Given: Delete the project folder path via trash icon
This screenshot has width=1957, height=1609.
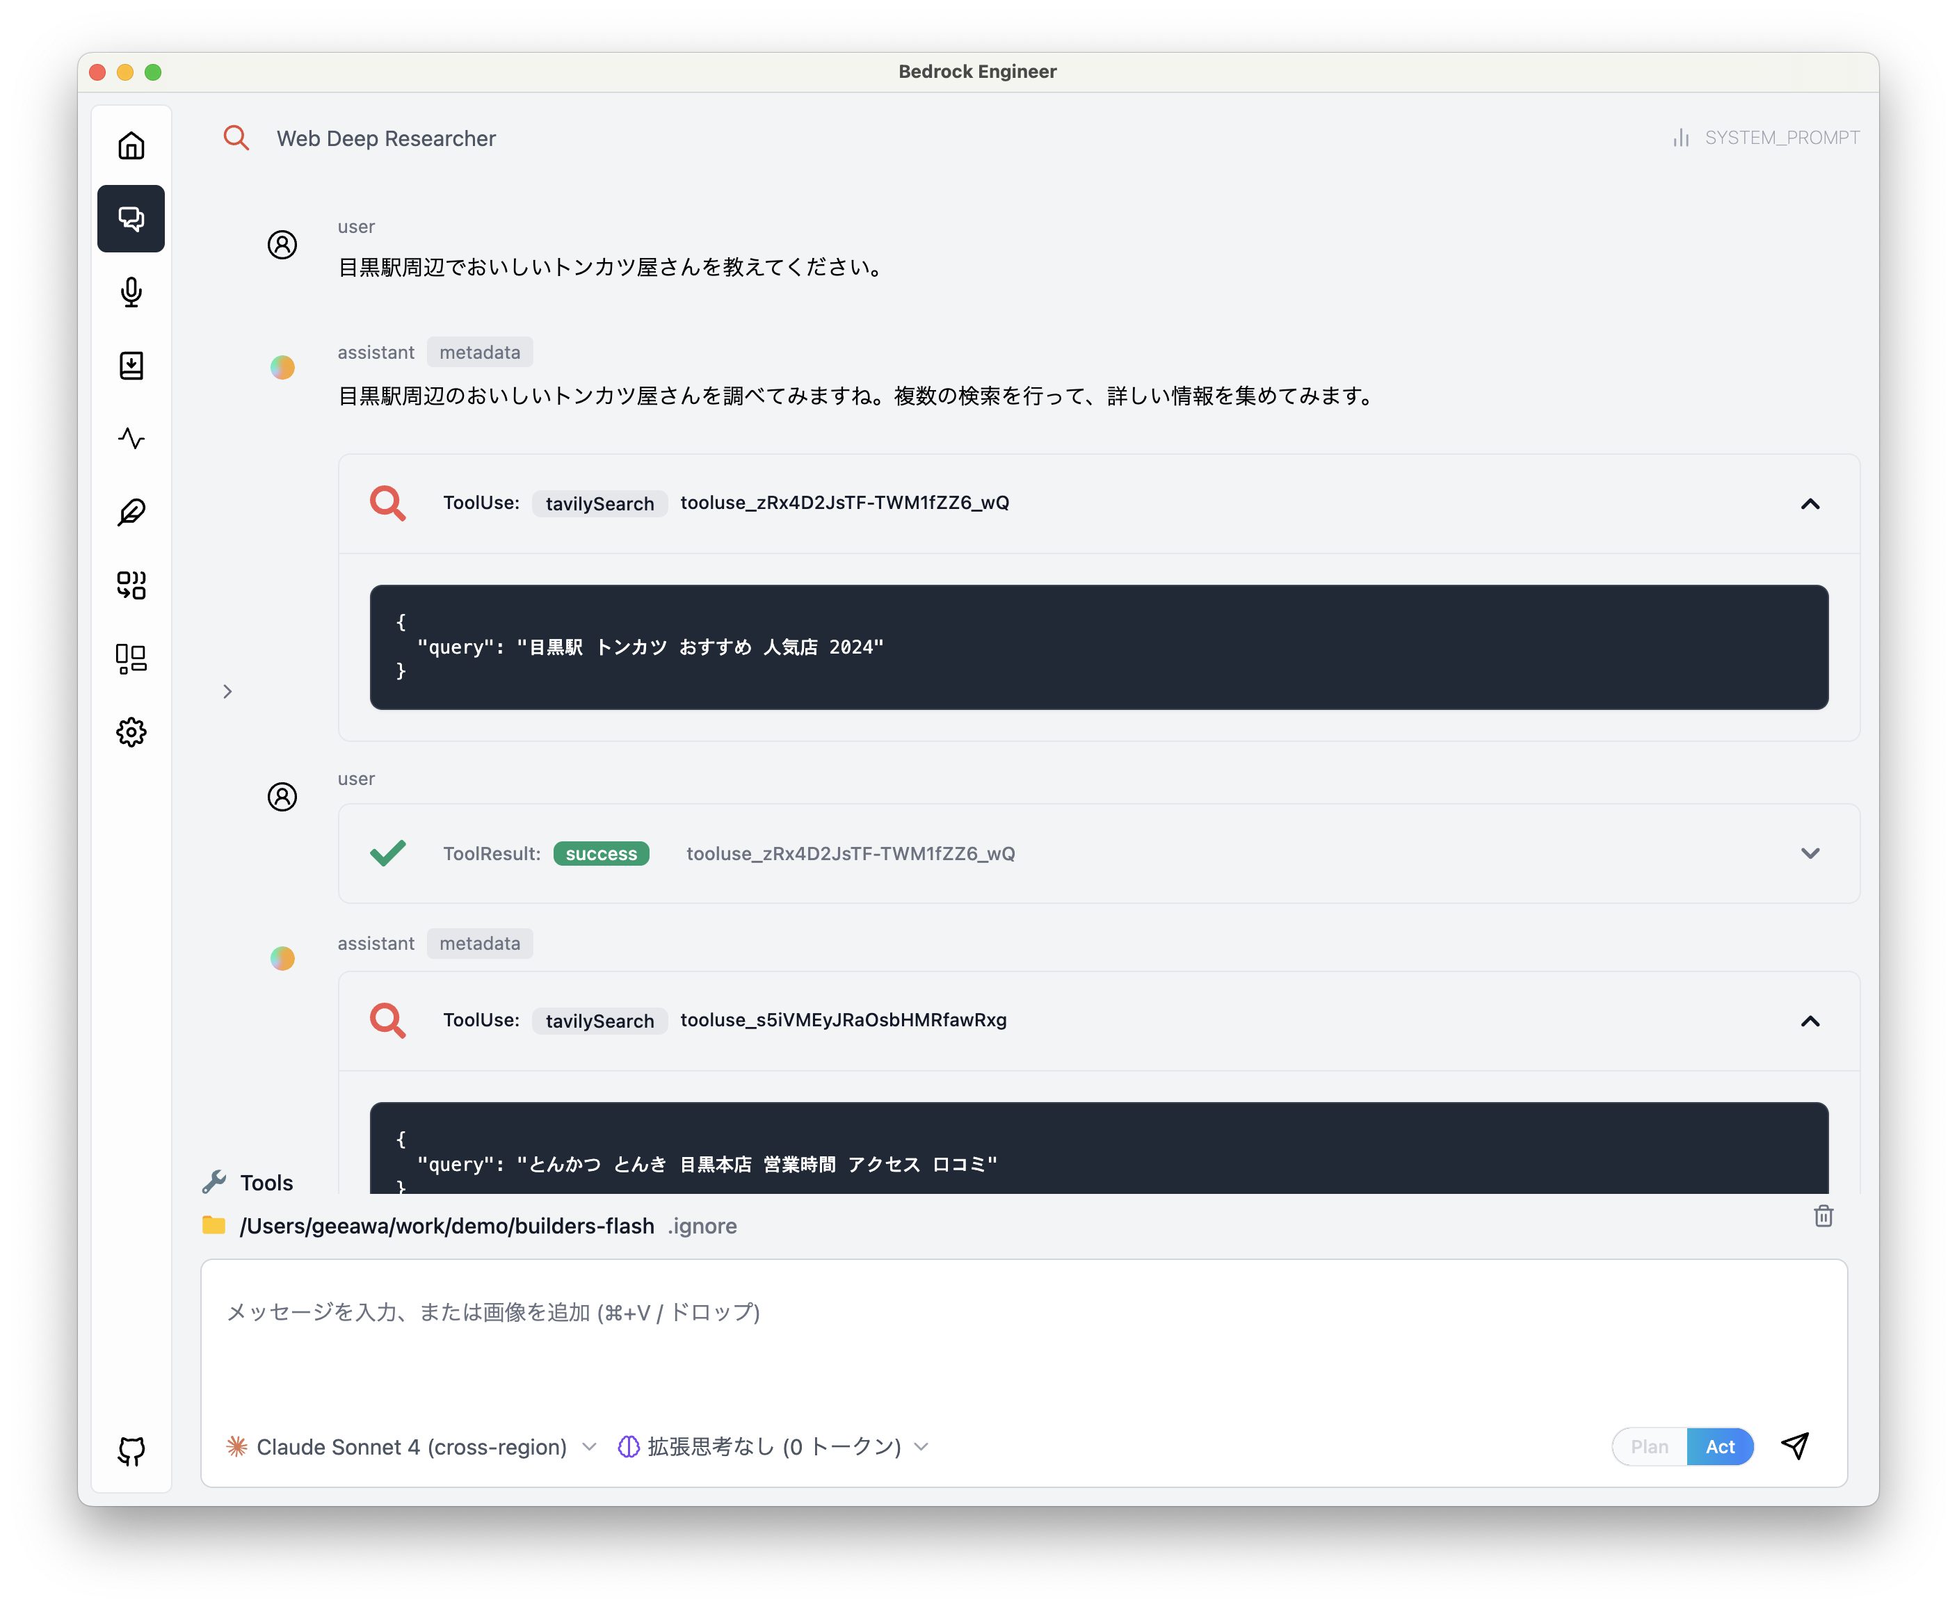Looking at the screenshot, I should pyautogui.click(x=1823, y=1216).
